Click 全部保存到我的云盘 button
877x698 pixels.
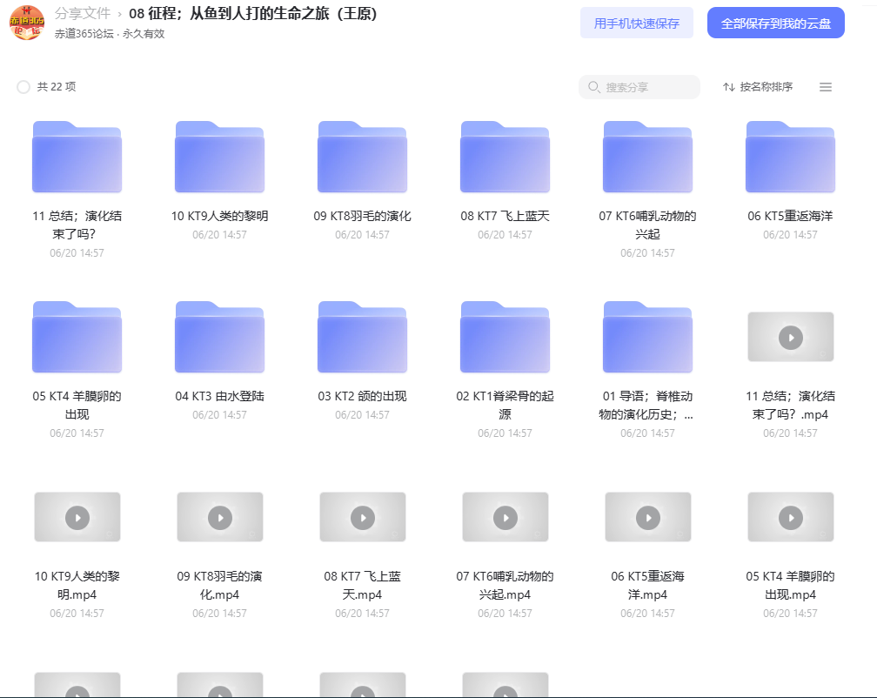pyautogui.click(x=776, y=23)
